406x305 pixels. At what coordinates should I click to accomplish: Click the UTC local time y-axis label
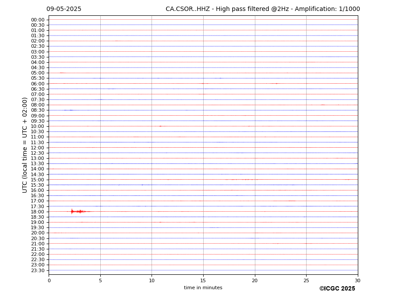25,145
